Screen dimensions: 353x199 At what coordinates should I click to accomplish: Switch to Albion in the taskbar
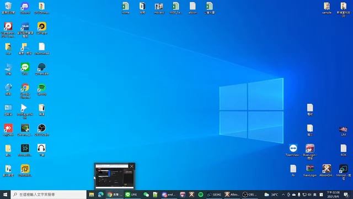click(x=232, y=195)
